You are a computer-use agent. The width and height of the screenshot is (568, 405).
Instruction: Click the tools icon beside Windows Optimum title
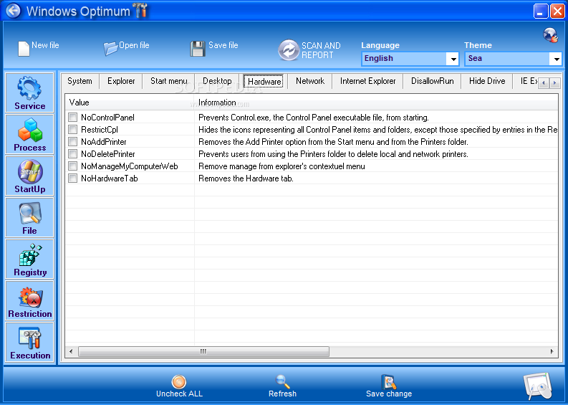[x=140, y=10]
